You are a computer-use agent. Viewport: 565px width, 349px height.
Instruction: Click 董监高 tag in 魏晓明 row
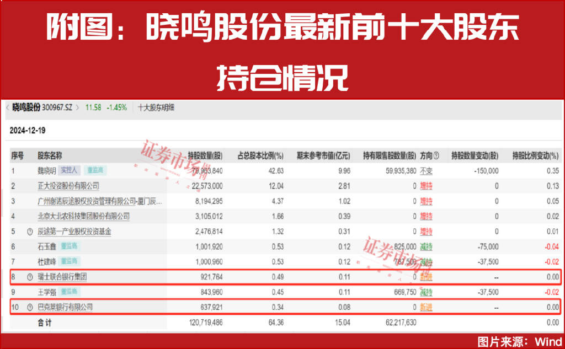(x=95, y=170)
